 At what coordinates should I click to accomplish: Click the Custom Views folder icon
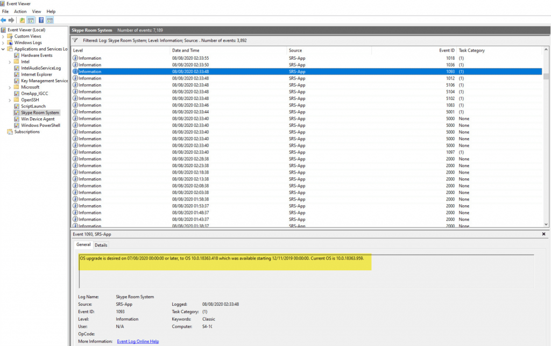click(x=10, y=36)
